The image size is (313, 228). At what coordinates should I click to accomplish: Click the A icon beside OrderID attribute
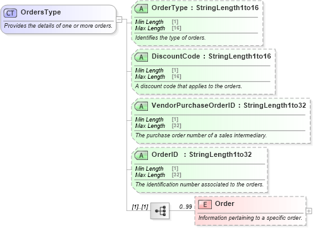pyautogui.click(x=141, y=156)
